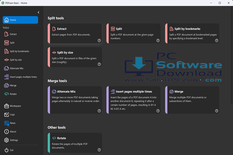Click the Logs envelope icon
Screen dimensions: 233x155
pos(6,115)
